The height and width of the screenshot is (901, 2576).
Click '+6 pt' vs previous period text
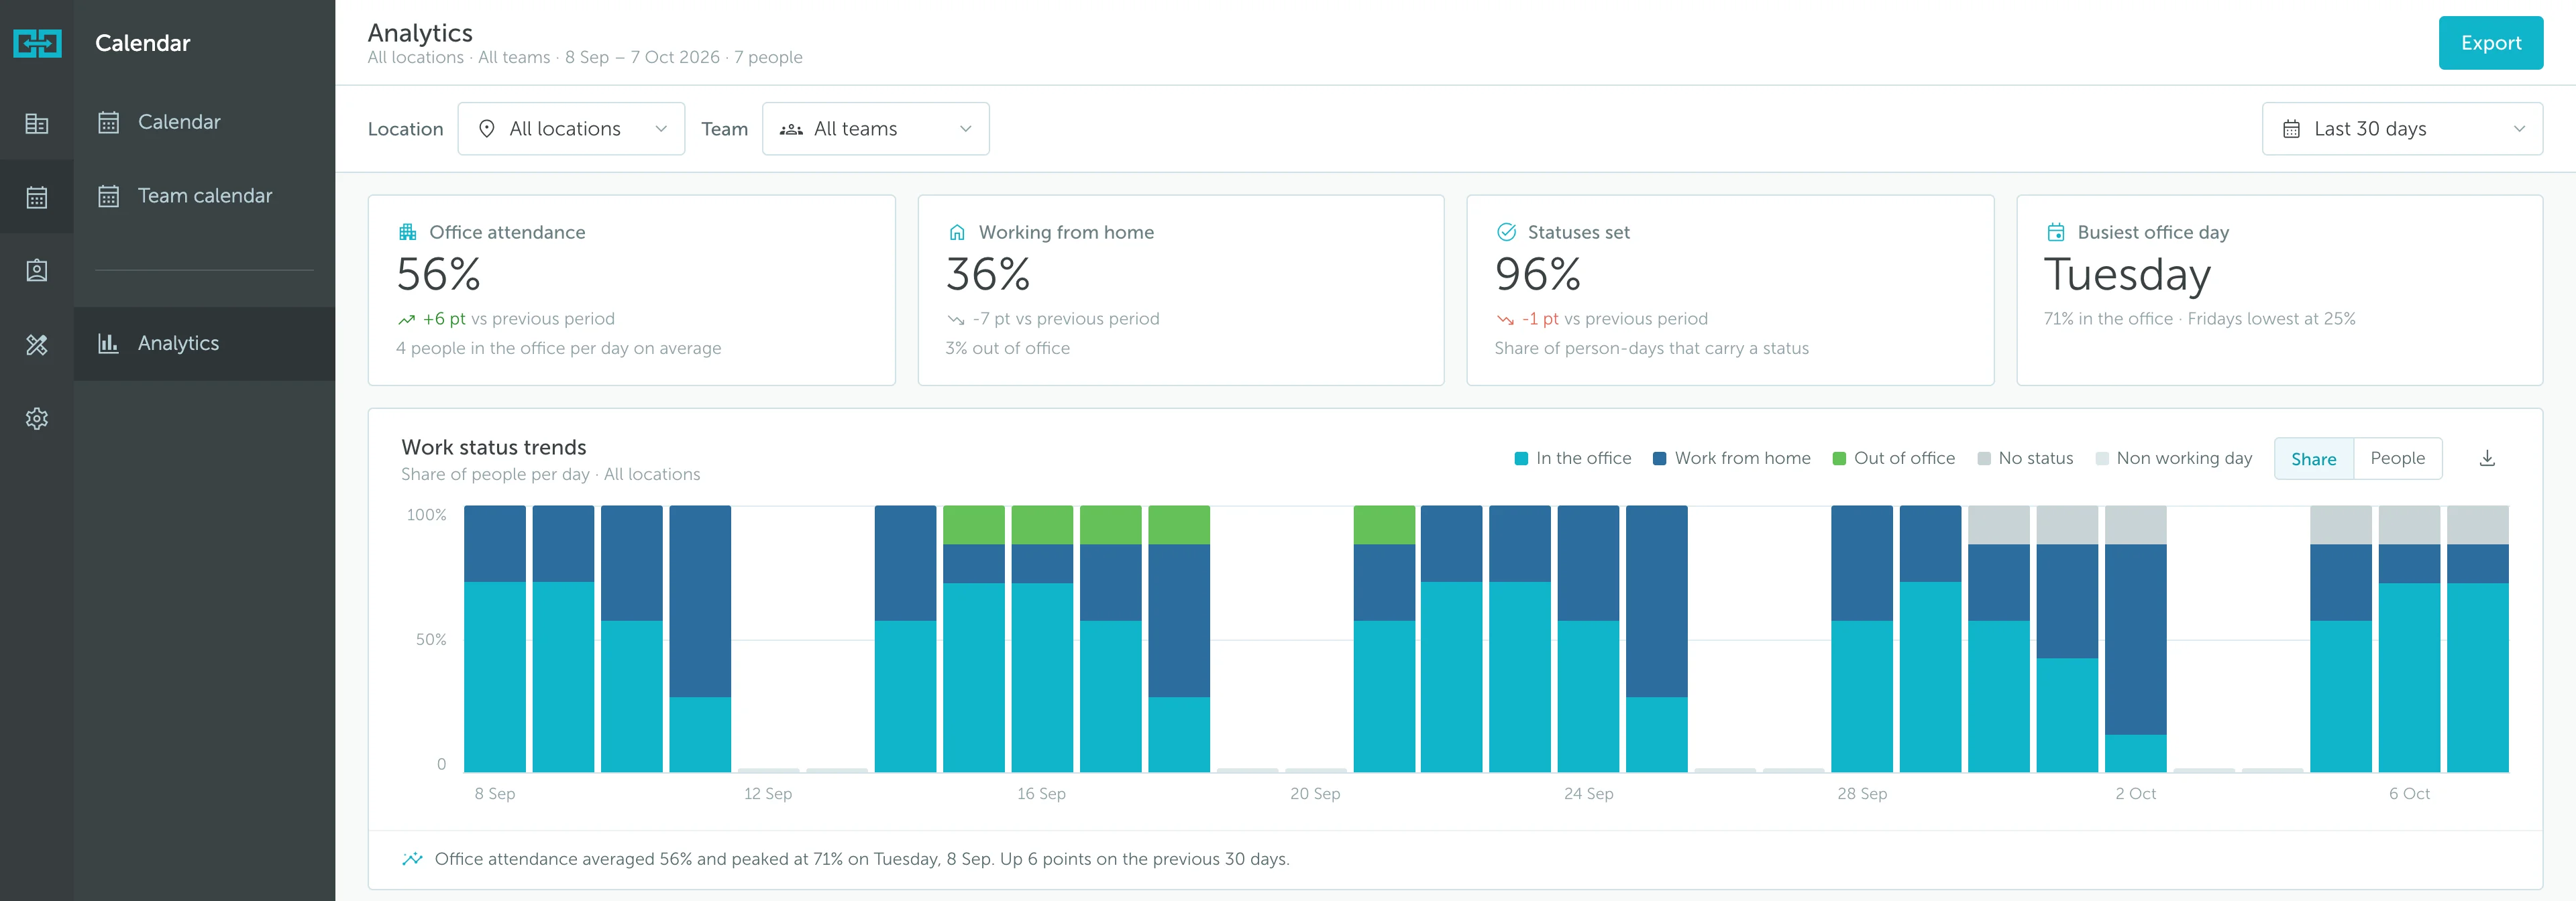(x=444, y=318)
